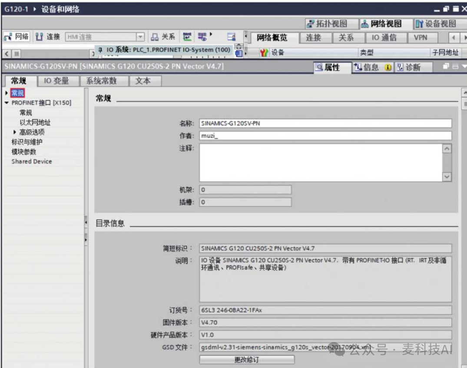Click the 名称 name input field

pyautogui.click(x=325, y=124)
